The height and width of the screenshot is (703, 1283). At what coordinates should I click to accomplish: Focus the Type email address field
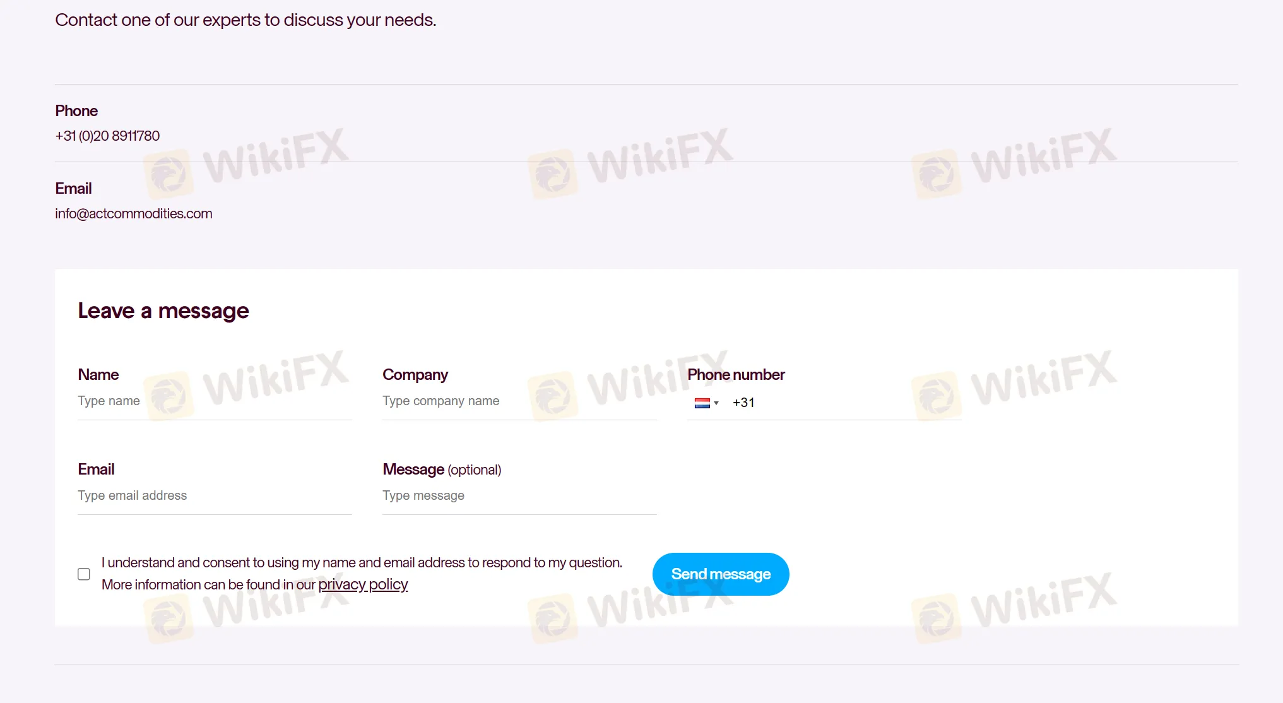[215, 496]
